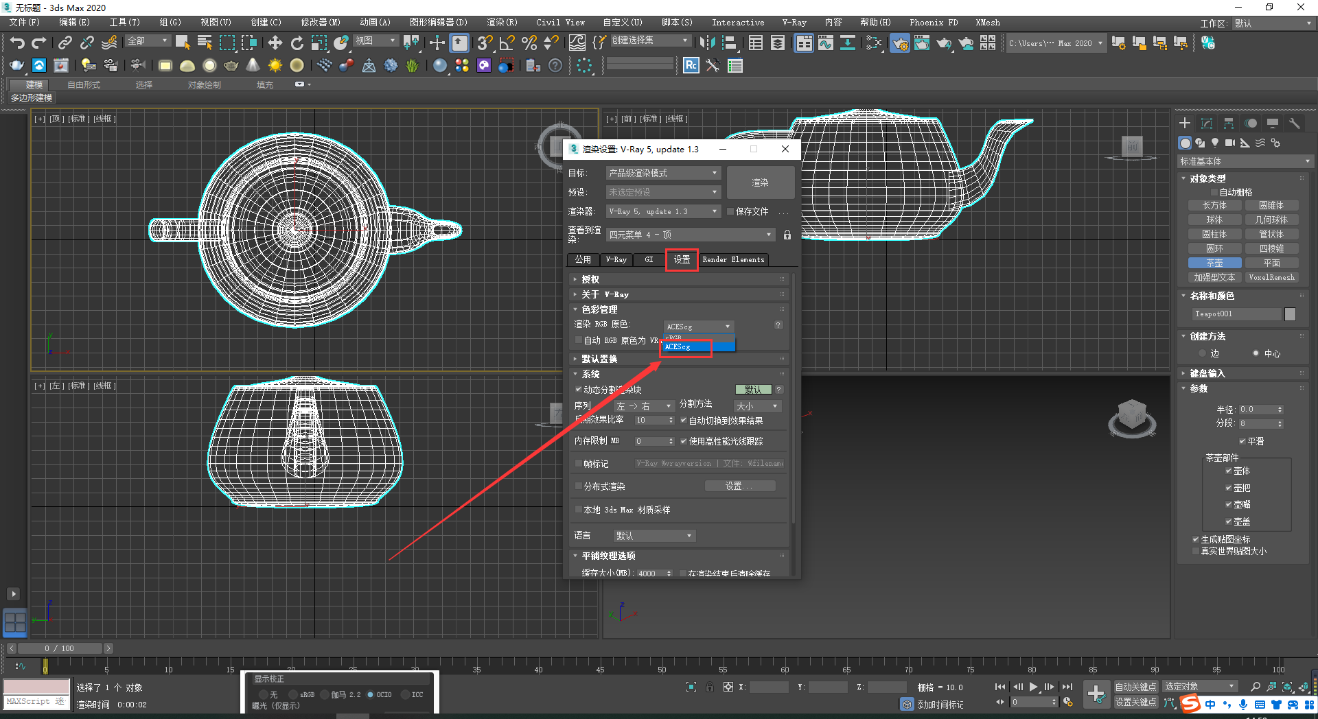
Task: Select the Lights category lightbulb icon
Action: pos(1215,143)
